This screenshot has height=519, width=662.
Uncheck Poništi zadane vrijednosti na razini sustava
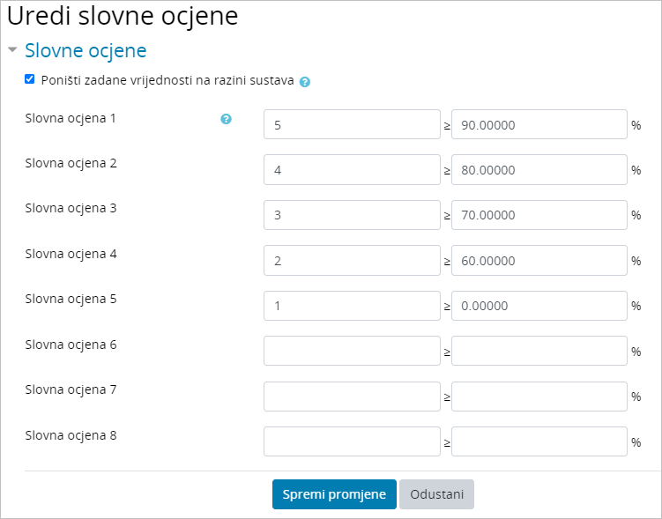click(x=30, y=79)
